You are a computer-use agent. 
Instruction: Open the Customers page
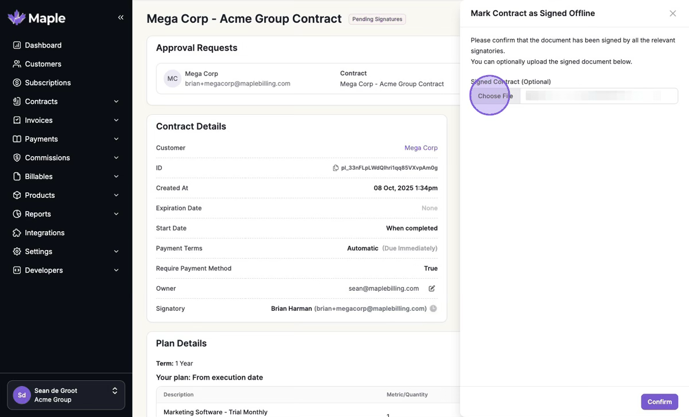(x=42, y=64)
